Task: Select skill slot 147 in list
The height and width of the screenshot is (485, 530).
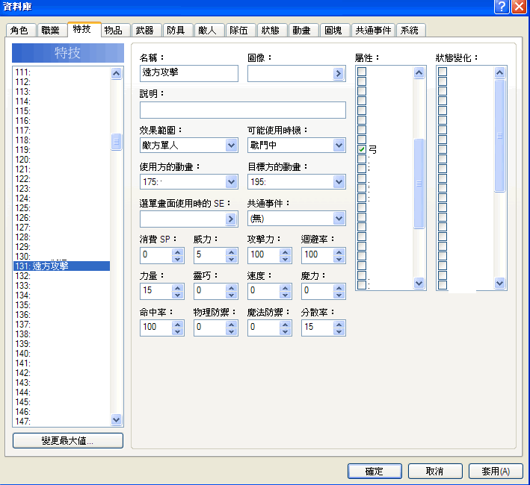Action: (x=61, y=422)
